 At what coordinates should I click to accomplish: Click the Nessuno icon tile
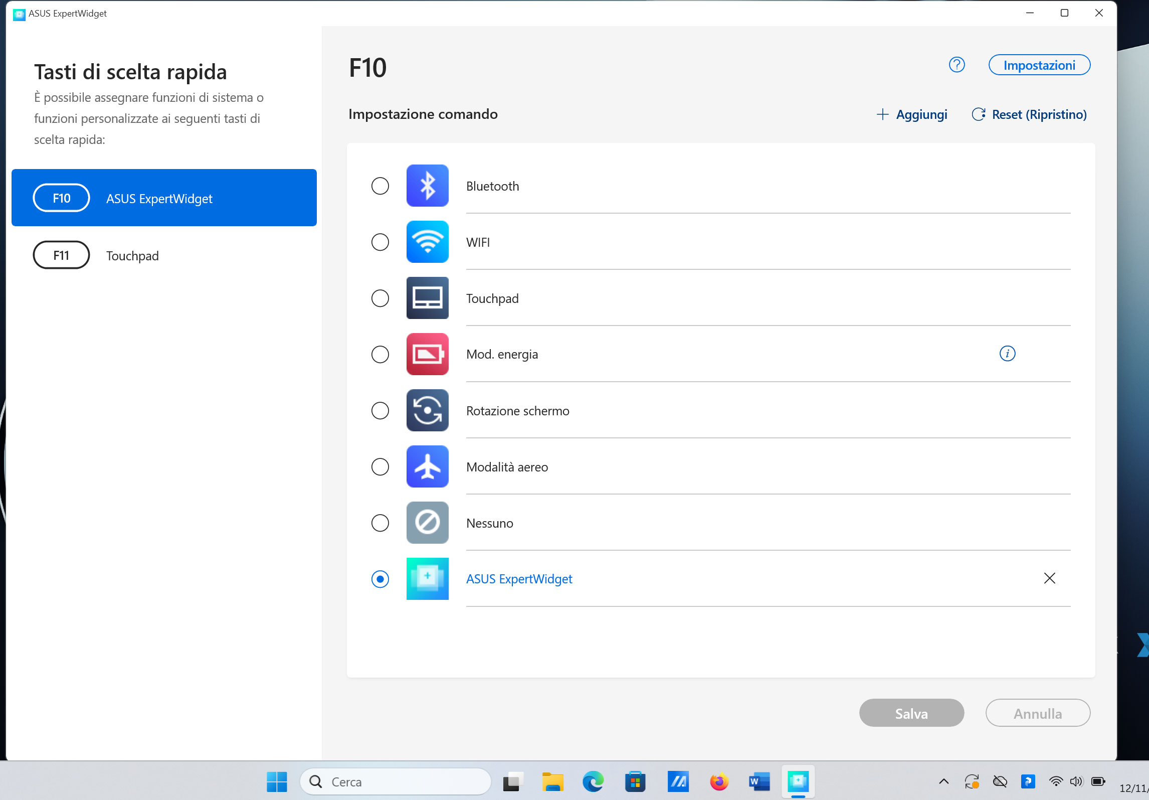pos(427,523)
